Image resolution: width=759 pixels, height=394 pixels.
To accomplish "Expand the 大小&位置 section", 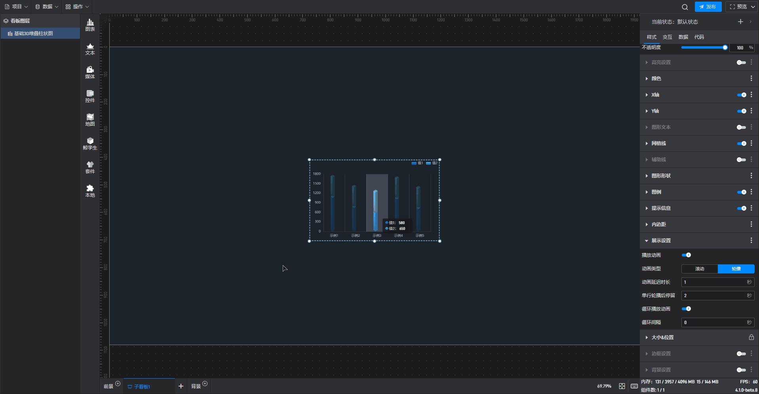I will [647, 337].
